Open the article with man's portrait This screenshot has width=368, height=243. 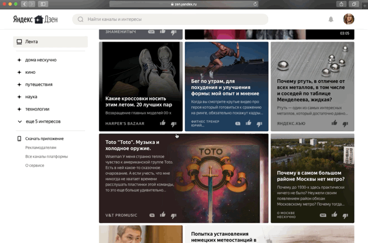point(141,234)
